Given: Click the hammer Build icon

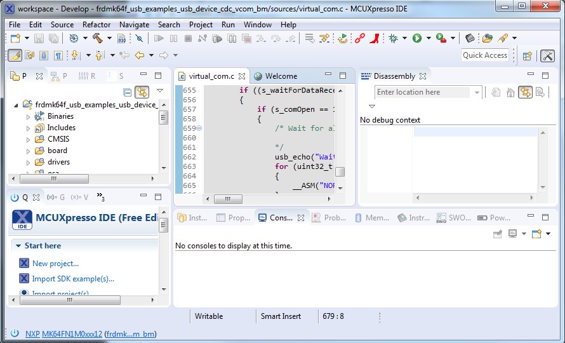Looking at the screenshot, I should point(97,38).
